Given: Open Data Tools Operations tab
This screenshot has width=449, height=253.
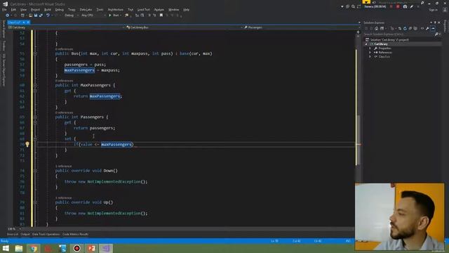Looking at the screenshot, I should 46,234.
